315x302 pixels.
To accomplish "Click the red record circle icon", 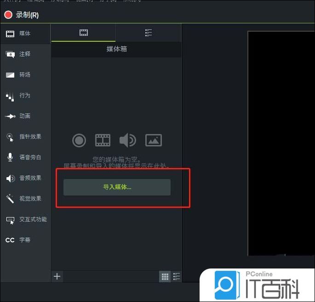I will pyautogui.click(x=8, y=15).
